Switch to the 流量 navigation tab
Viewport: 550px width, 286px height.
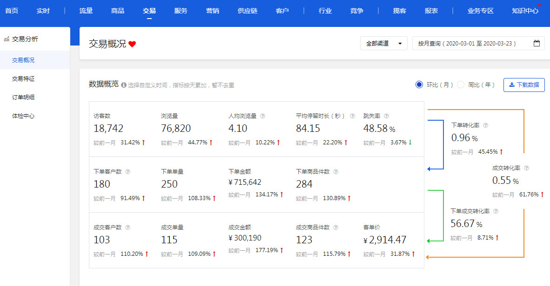point(86,10)
